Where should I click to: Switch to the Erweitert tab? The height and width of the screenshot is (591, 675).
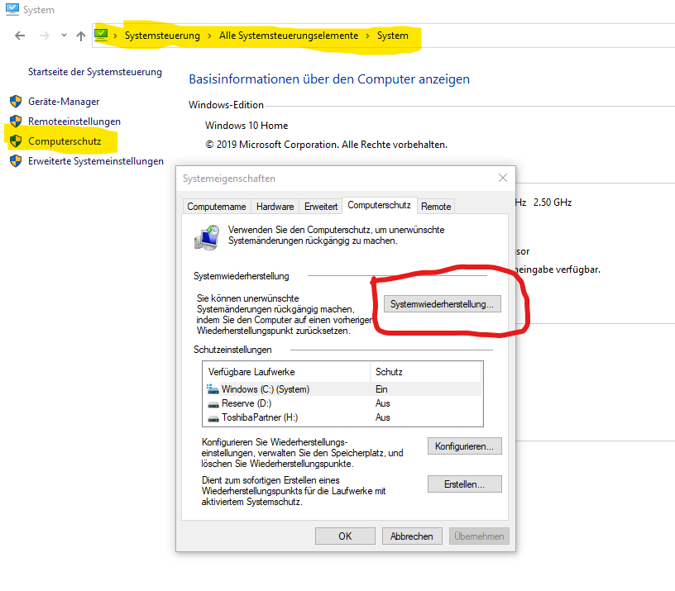pos(321,207)
